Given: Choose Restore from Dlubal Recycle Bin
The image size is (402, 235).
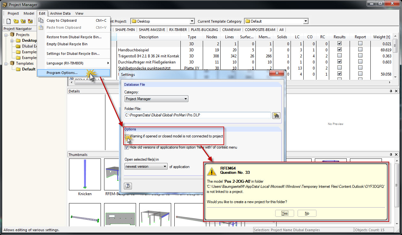Looking at the screenshot, I should 74,37.
